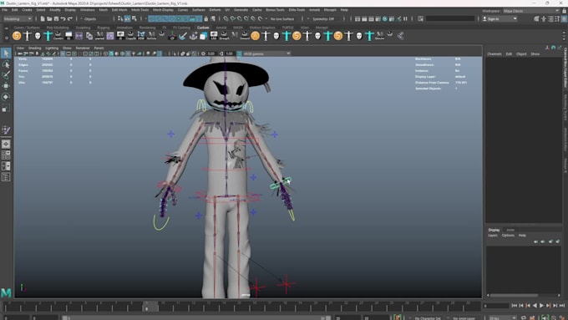Open Options menu in layer editor
Viewport: 568px width, 320px height.
pos(508,236)
